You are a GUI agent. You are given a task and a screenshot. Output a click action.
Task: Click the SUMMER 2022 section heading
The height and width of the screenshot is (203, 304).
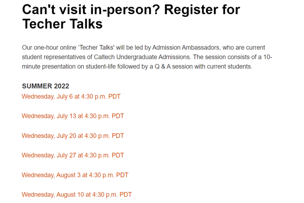pyautogui.click(x=46, y=86)
